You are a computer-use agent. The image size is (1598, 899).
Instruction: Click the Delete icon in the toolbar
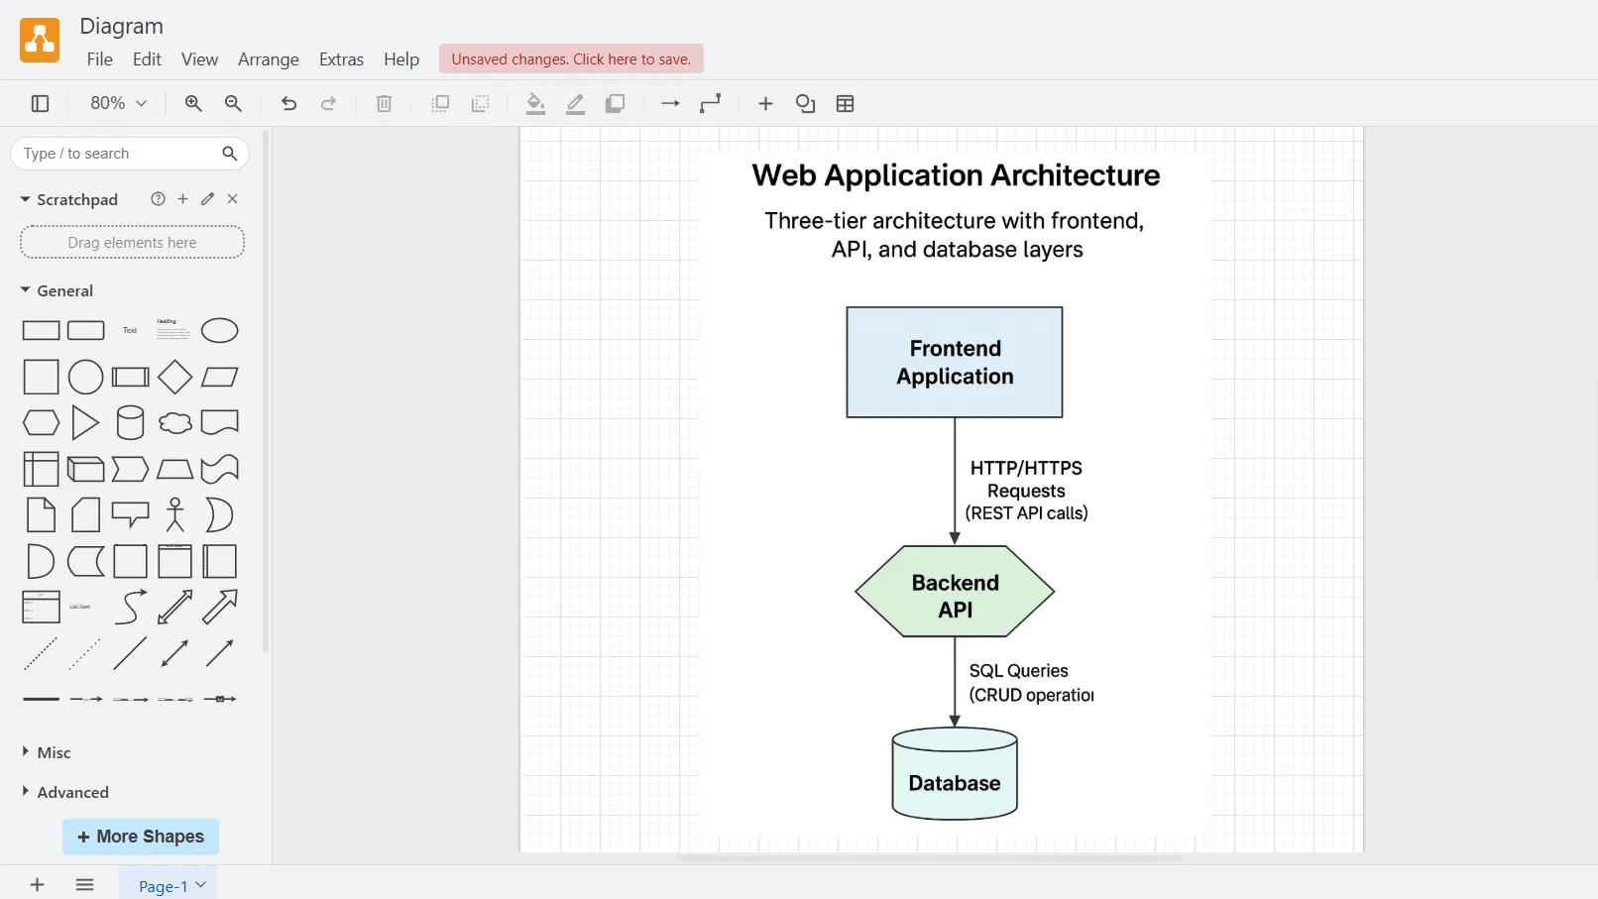click(384, 103)
